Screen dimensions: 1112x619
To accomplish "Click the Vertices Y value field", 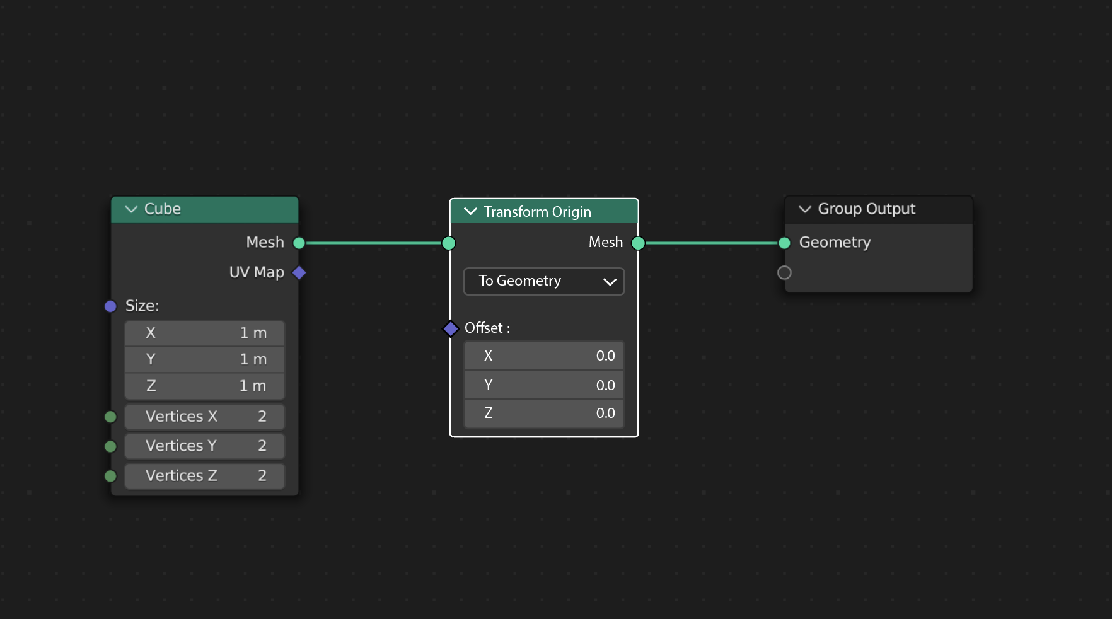I will (x=205, y=446).
